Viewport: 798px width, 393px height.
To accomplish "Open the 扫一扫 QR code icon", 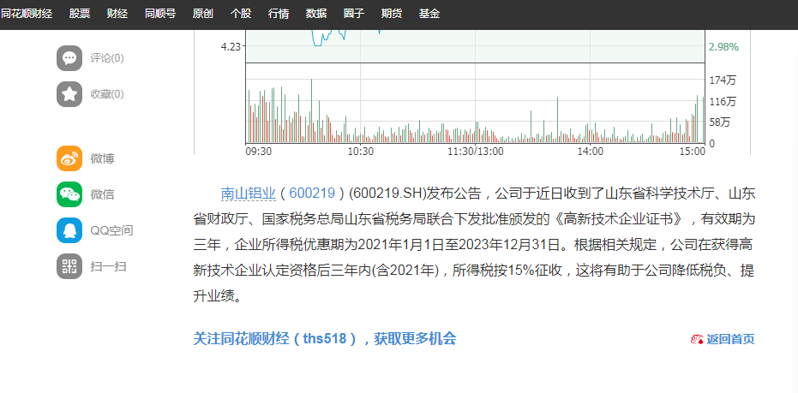I will 69,266.
